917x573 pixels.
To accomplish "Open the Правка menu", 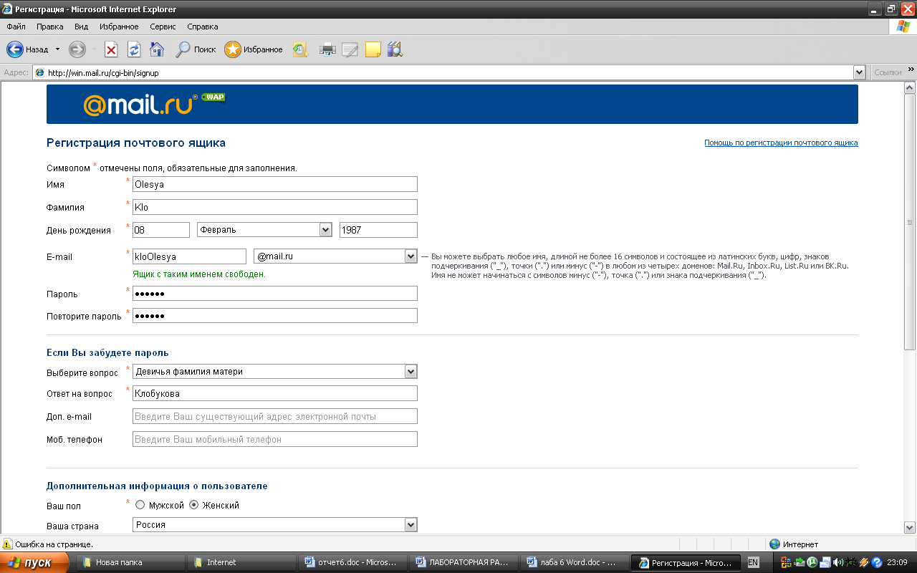I will [x=50, y=27].
